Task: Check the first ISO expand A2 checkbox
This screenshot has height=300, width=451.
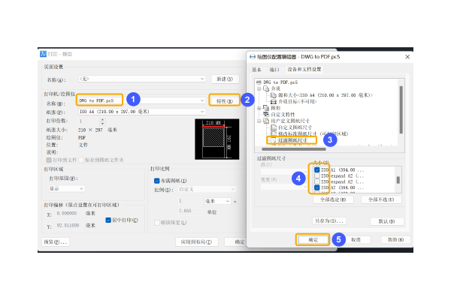Action: (317, 175)
